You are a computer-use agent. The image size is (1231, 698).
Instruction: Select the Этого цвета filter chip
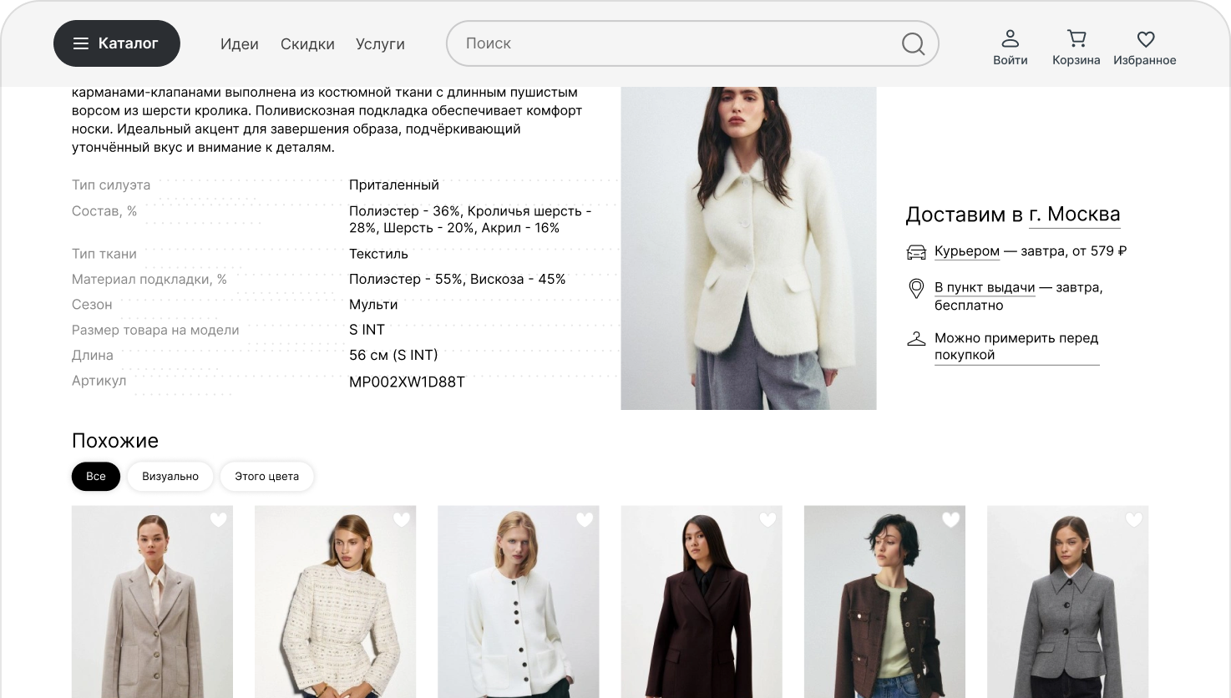tap(266, 477)
